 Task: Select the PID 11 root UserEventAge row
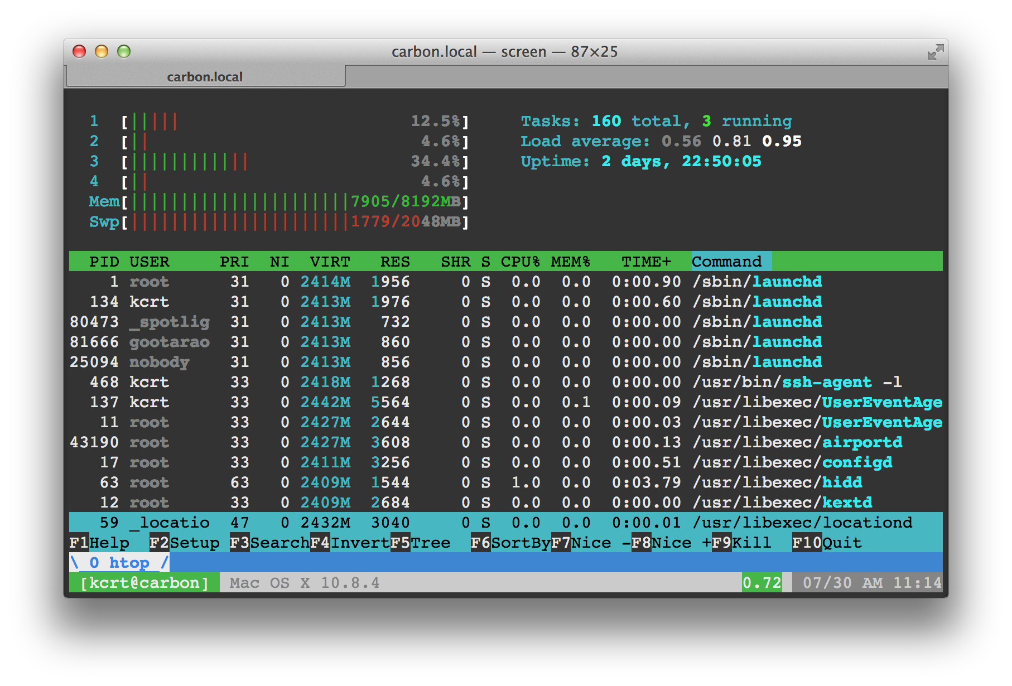506,422
